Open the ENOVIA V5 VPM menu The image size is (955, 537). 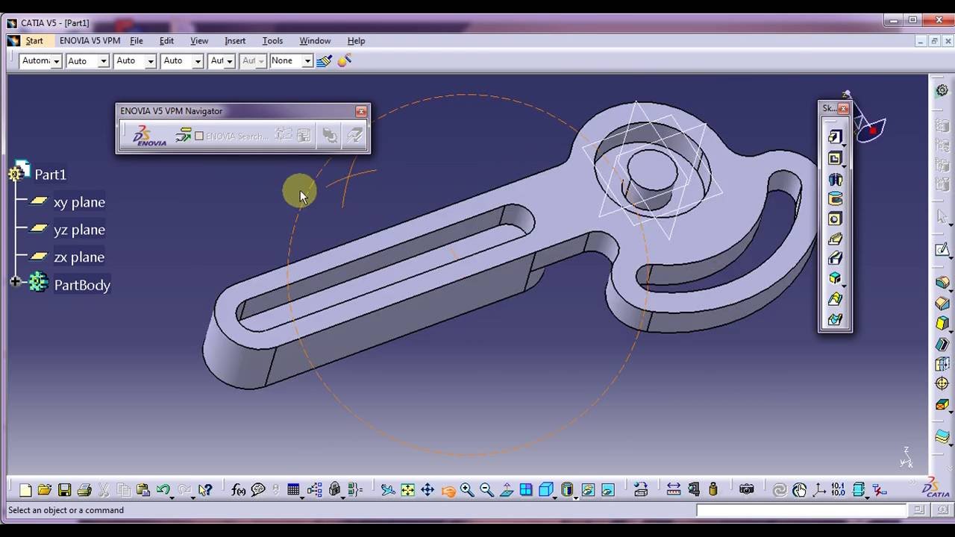click(x=90, y=41)
